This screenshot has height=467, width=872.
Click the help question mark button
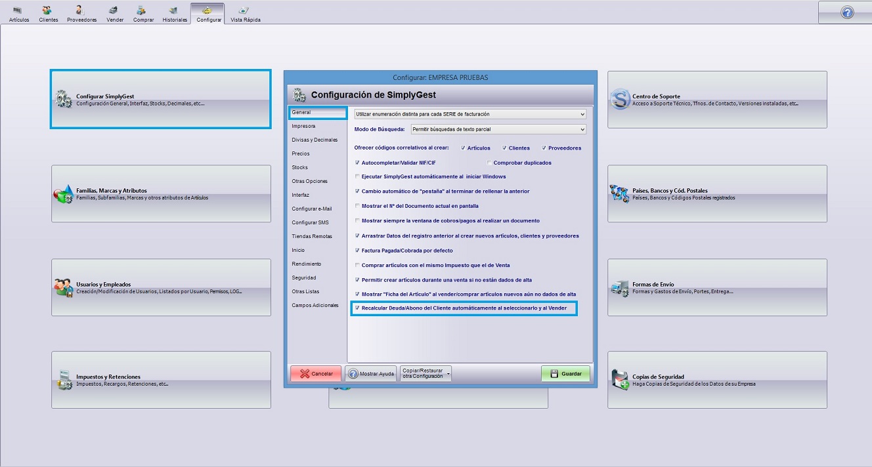847,12
